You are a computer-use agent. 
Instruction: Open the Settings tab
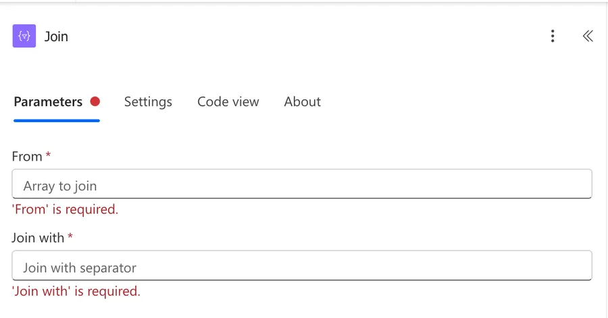point(148,101)
